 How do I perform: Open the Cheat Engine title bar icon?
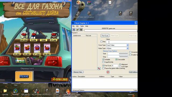(x=73, y=23)
